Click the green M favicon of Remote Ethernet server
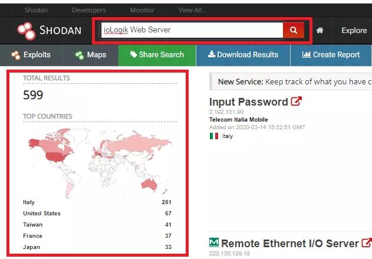Viewport: 372px width, 259px height. (x=214, y=242)
